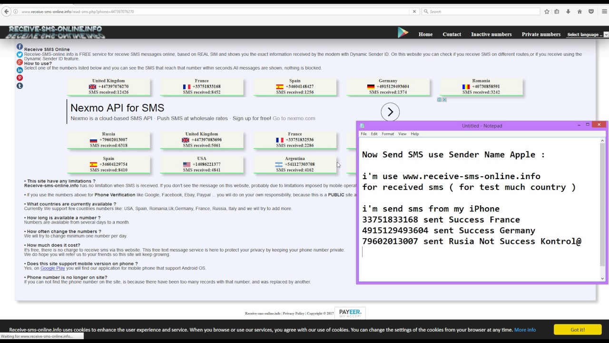This screenshot has height=343, width=609.
Task: Open Private numbers page
Action: [x=541, y=34]
